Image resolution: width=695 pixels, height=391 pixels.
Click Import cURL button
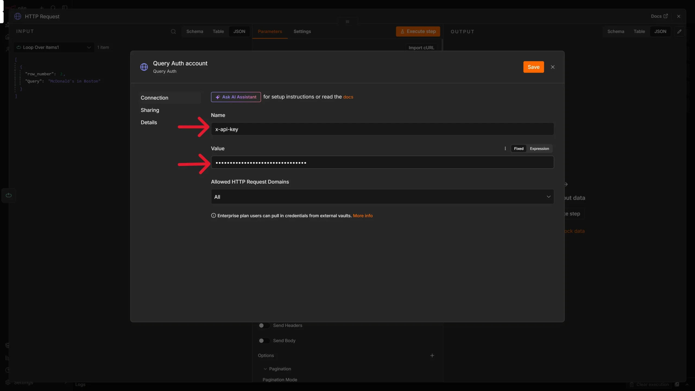421,48
